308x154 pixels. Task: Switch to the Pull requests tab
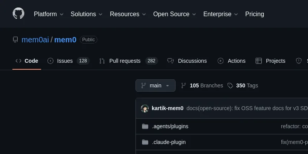(x=129, y=61)
